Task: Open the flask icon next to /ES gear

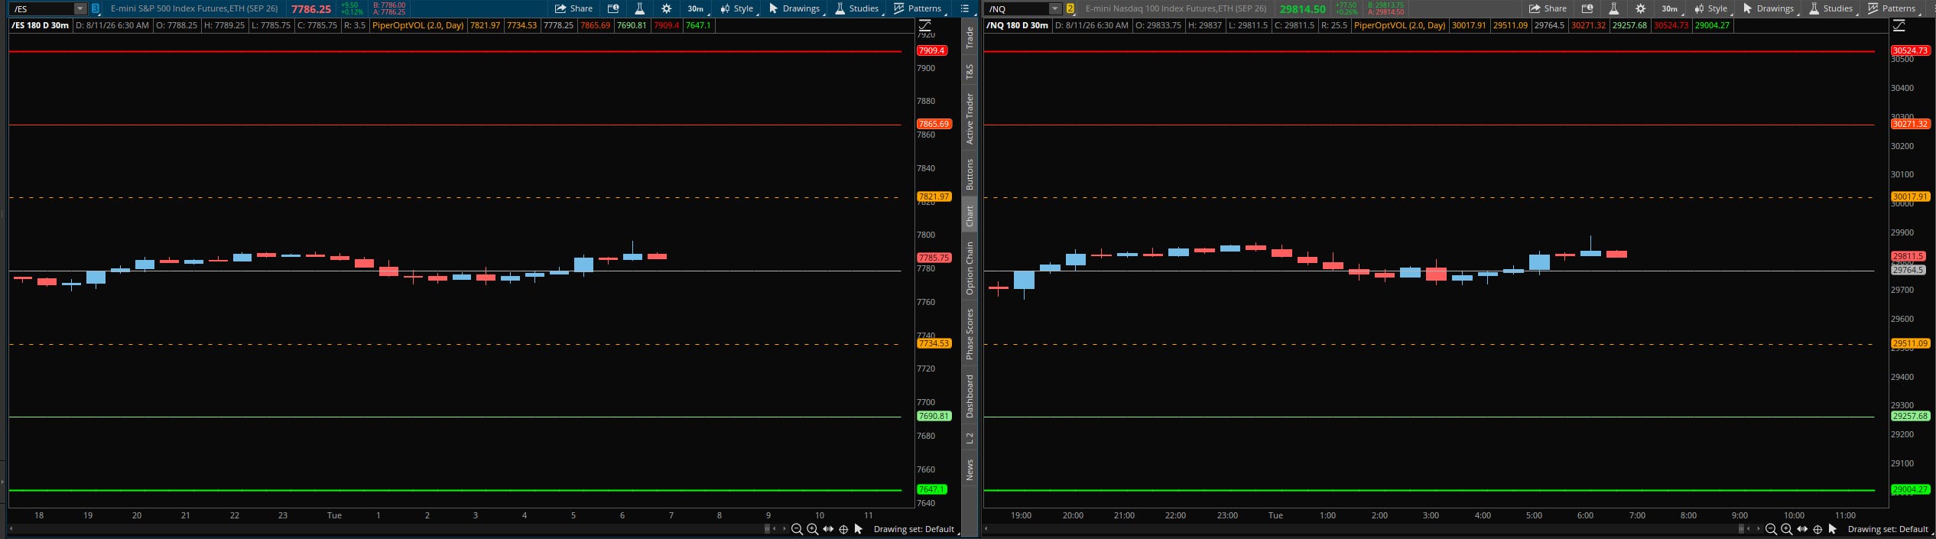Action: tap(639, 8)
